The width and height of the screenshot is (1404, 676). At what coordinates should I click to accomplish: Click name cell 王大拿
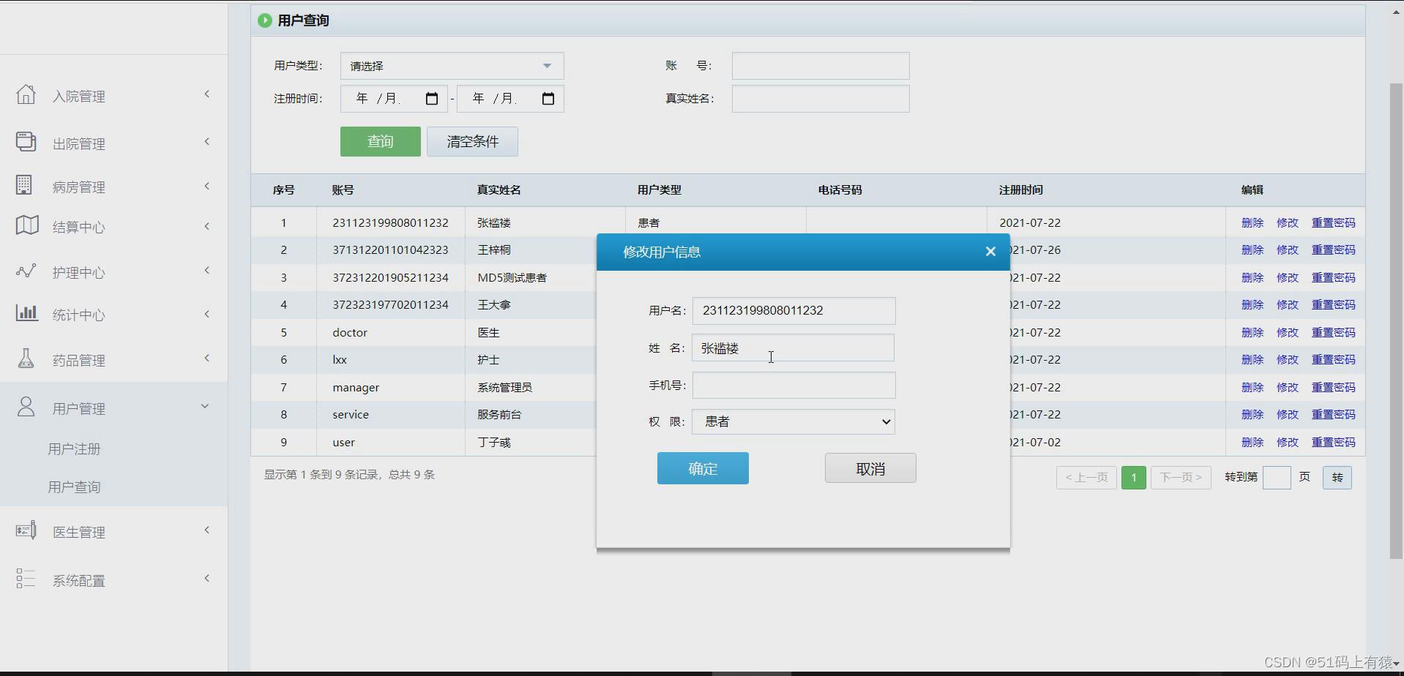494,305
